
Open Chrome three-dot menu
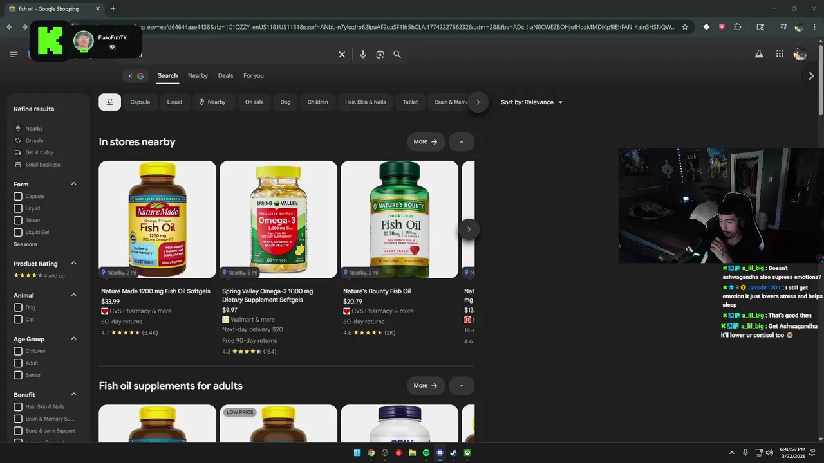click(x=814, y=27)
